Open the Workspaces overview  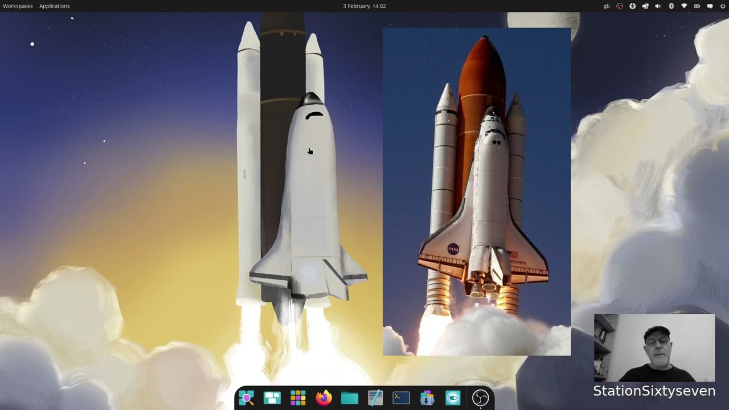click(18, 6)
